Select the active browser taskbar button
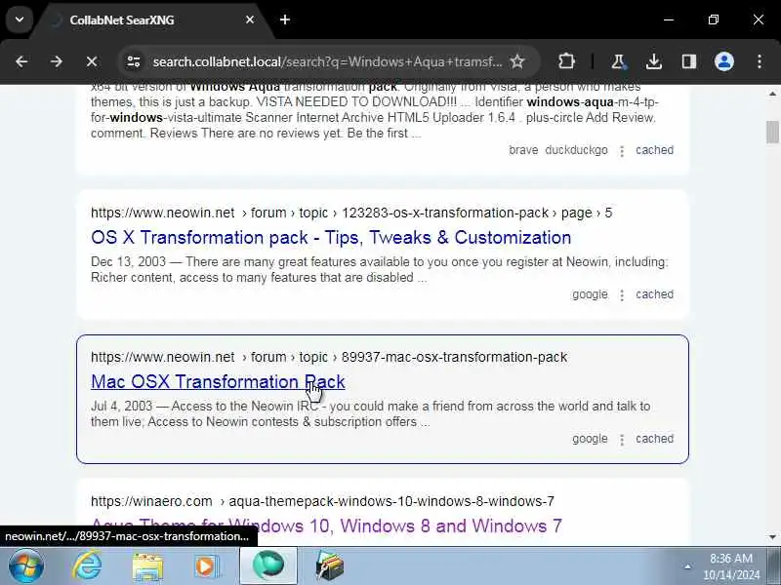Image resolution: width=781 pixels, height=585 pixels. point(268,566)
